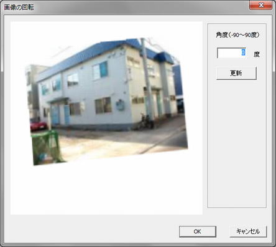This screenshot has width=276, height=247.
Task: Select the highlighted 0 value in angle field
Action: 244,52
